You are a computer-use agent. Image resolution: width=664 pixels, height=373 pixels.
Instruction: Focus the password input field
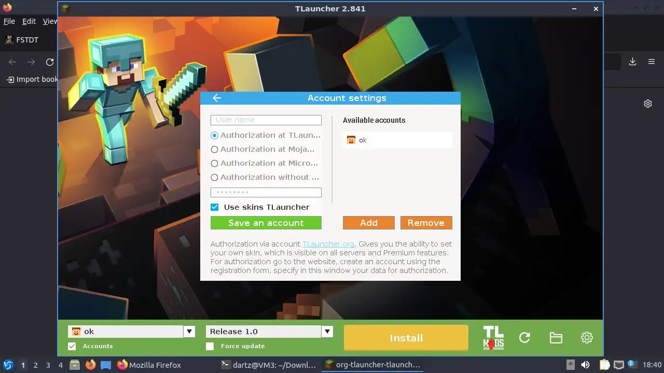pos(266,192)
